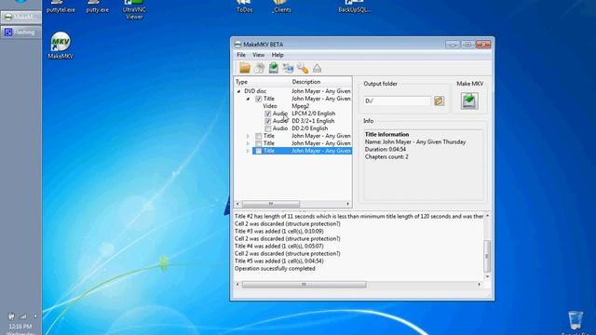Screen dimensions: 596x335
Task: Uncheck the LPCM 2/0 English audio checkbox
Action: (268, 114)
